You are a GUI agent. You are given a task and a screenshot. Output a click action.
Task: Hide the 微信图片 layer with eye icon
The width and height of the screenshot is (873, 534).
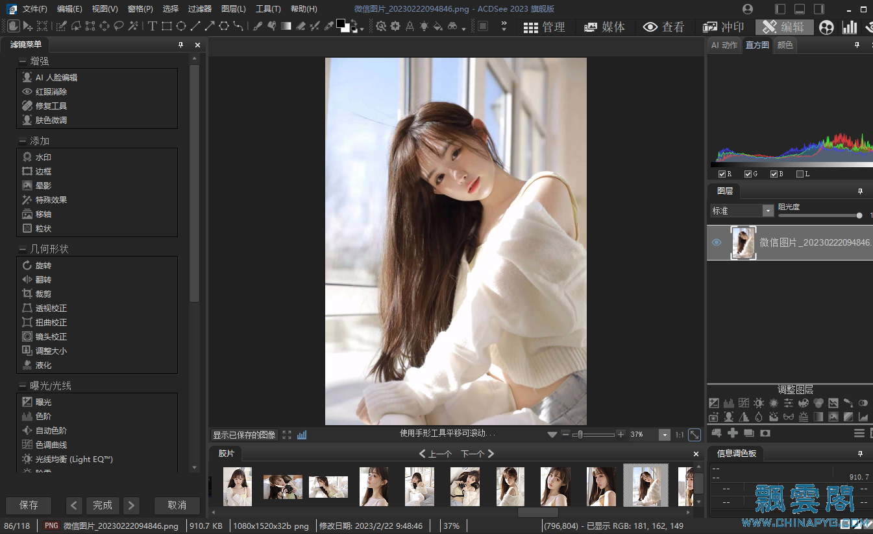coord(717,242)
